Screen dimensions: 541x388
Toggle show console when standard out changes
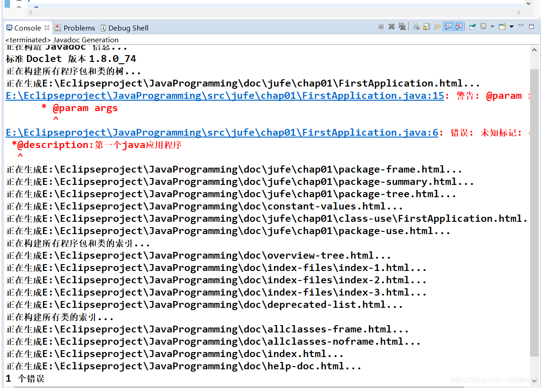(448, 26)
